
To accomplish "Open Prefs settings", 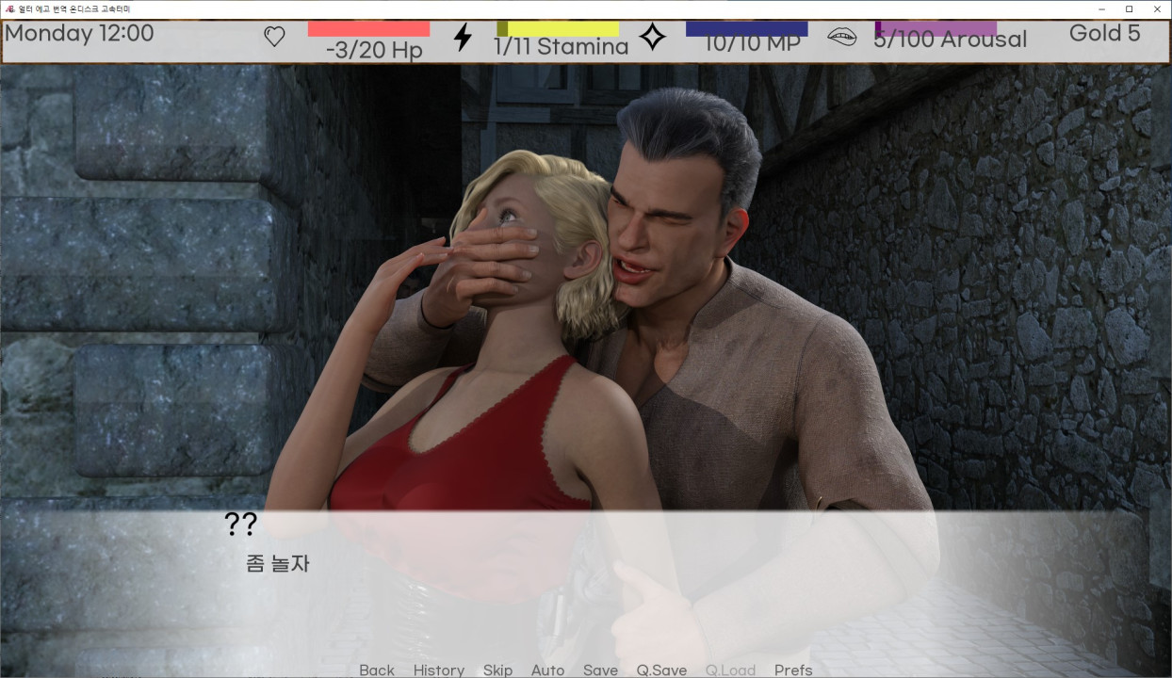I will coord(793,670).
